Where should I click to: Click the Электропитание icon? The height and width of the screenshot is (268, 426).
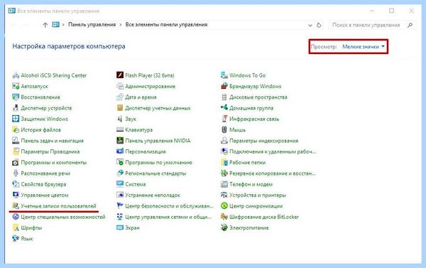coord(224,227)
